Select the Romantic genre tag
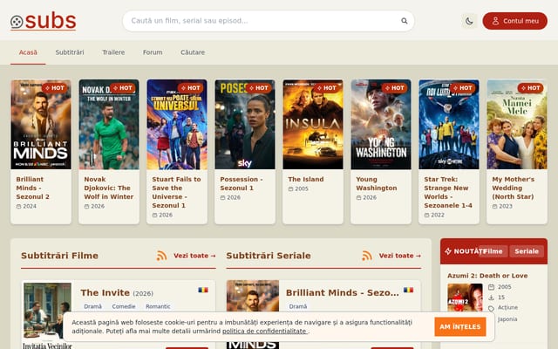Screen dimensions: 558x349 (x=158, y=306)
